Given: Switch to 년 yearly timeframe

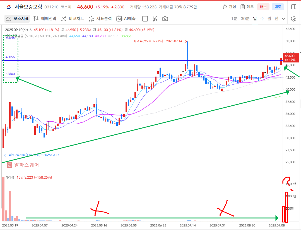Looking at the screenshot, I should [x=276, y=19].
